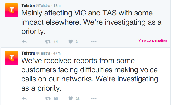Image resolution: width=171 pixels, height=105 pixels.
Task: Open more options on the 13m tweet
Action: tap(94, 42)
